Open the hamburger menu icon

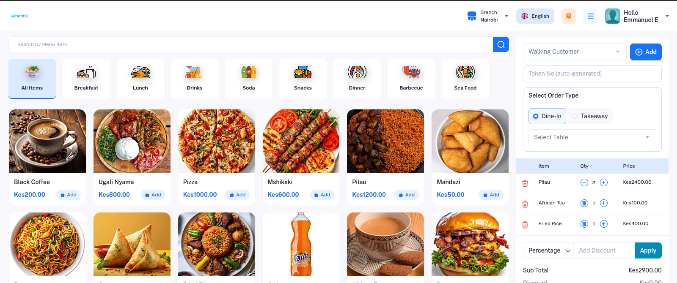pos(590,16)
